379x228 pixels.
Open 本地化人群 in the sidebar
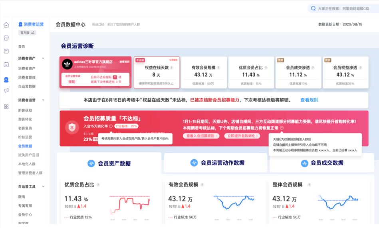pyautogui.click(x=27, y=164)
